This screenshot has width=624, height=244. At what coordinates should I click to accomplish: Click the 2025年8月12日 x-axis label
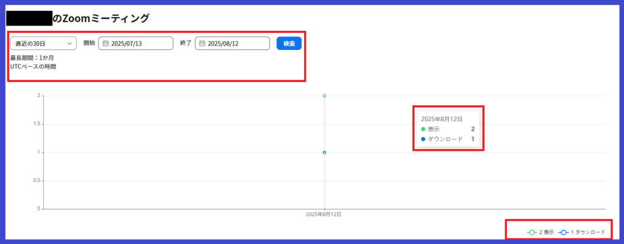coord(324,215)
